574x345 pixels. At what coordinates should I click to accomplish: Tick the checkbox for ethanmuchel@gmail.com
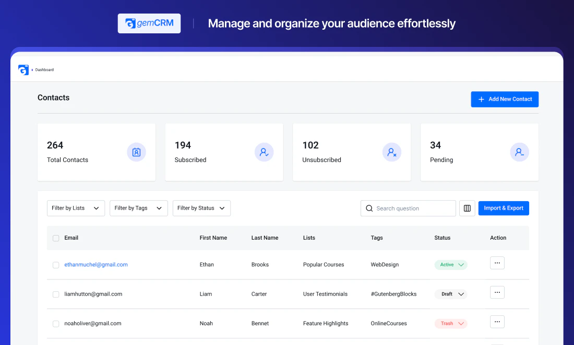(x=56, y=265)
